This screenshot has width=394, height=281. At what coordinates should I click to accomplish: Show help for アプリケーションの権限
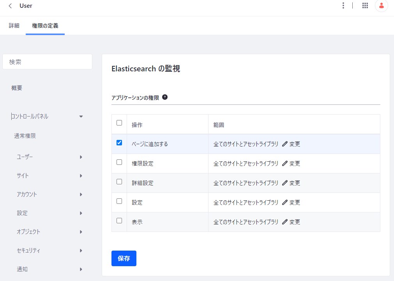pos(165,97)
